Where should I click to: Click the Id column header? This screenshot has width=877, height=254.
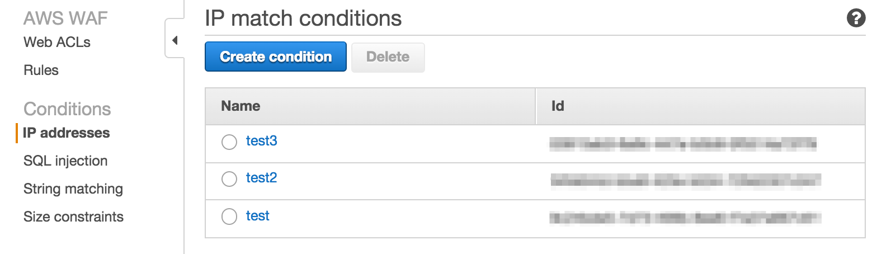557,106
